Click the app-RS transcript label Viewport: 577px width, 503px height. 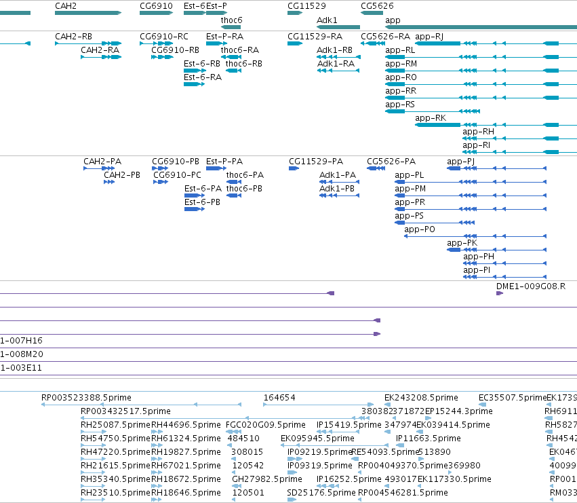click(x=399, y=105)
